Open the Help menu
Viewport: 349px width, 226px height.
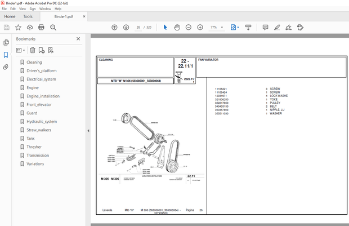(x=58, y=9)
